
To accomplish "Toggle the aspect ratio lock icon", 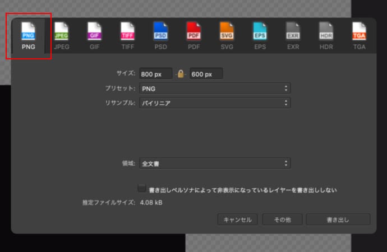I will click(181, 74).
